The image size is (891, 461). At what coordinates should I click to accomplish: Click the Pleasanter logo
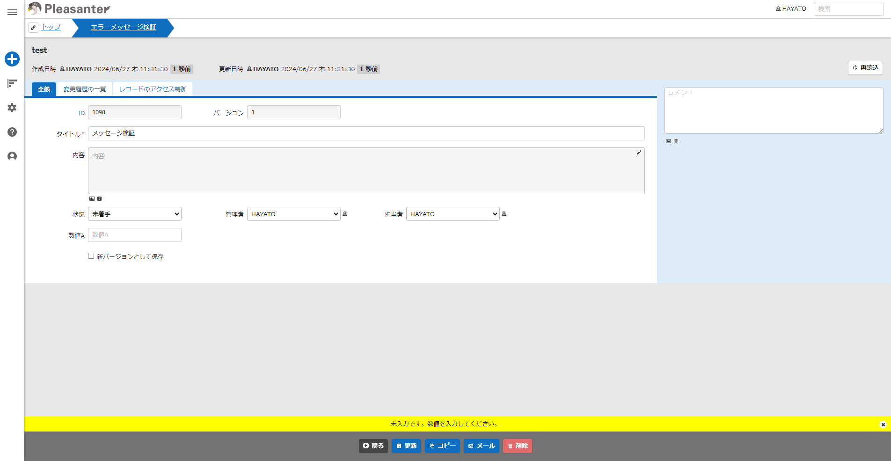tap(69, 8)
